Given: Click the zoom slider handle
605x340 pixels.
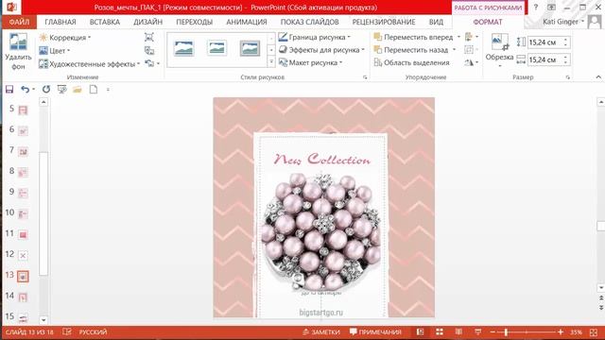Looking at the screenshot, I should pyautogui.click(x=506, y=331).
